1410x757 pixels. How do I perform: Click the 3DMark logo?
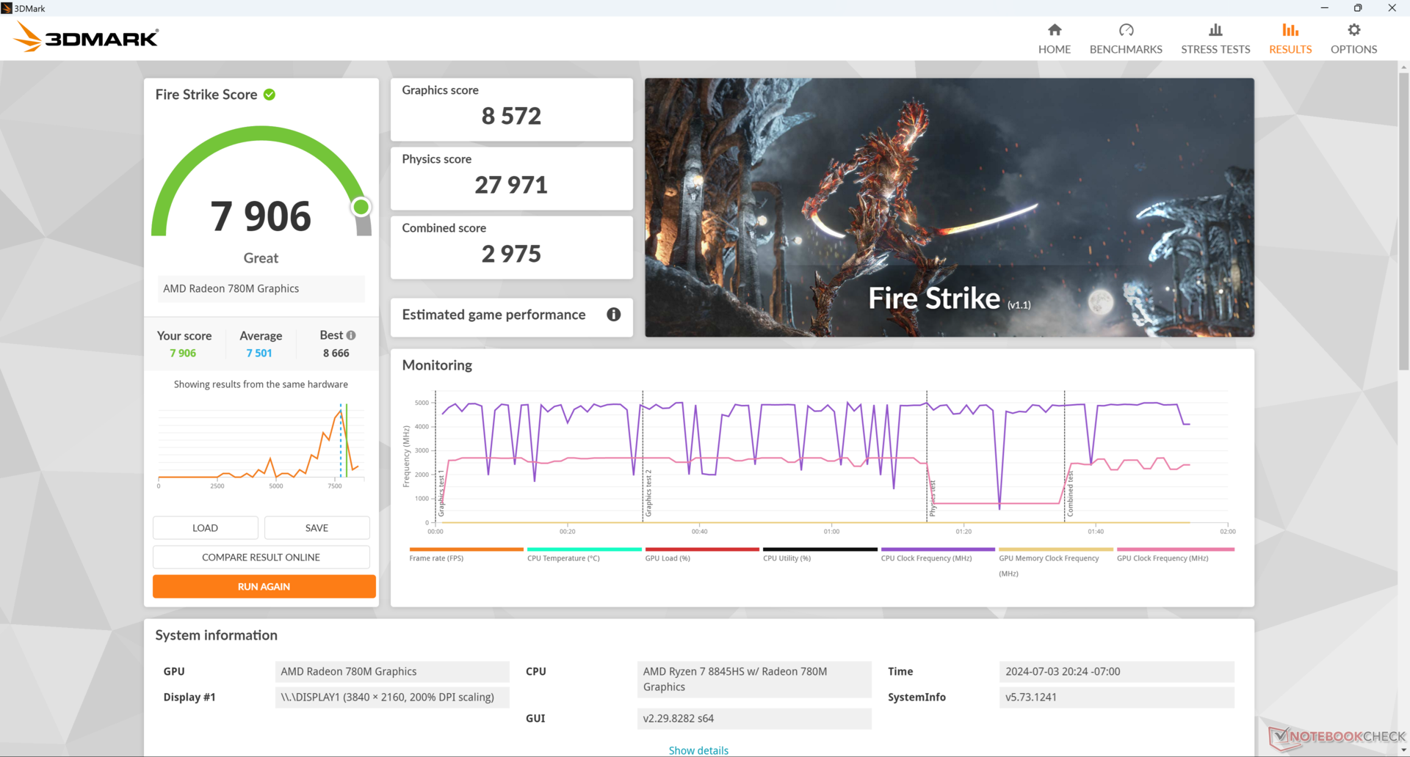click(86, 37)
